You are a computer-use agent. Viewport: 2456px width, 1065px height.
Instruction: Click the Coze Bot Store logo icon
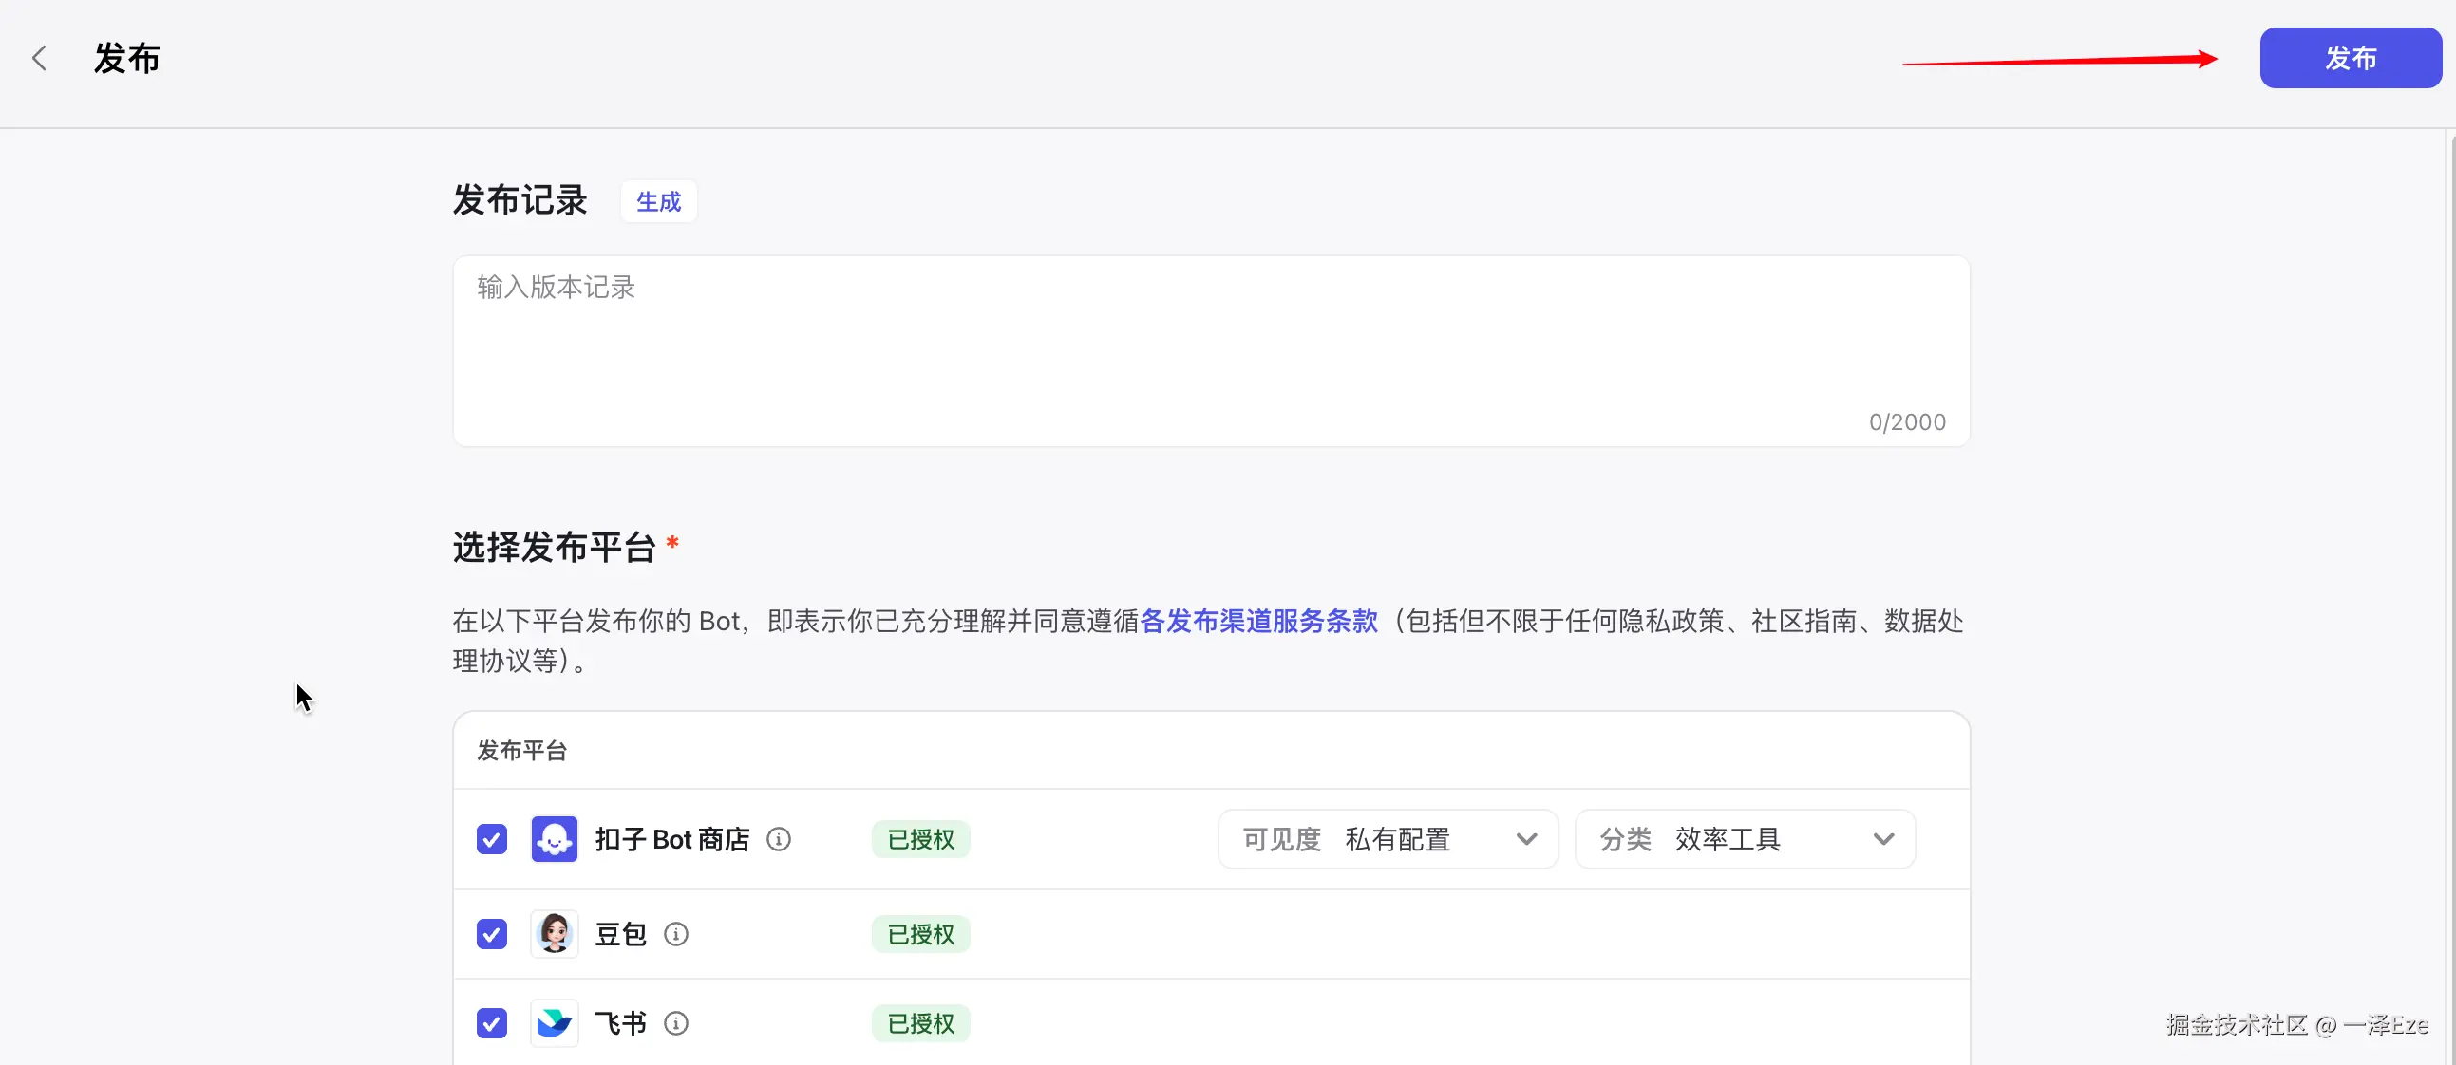pyautogui.click(x=554, y=839)
